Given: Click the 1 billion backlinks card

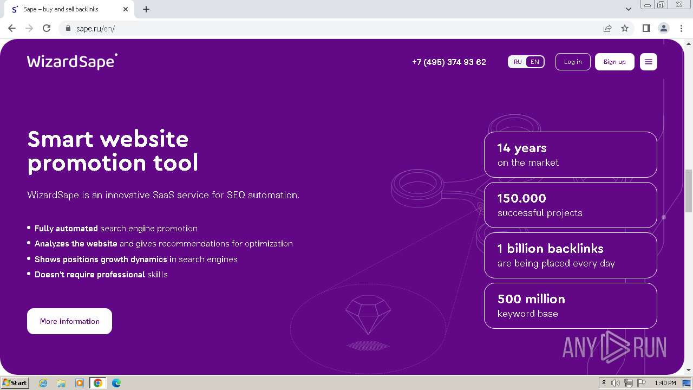Looking at the screenshot, I should click(571, 255).
